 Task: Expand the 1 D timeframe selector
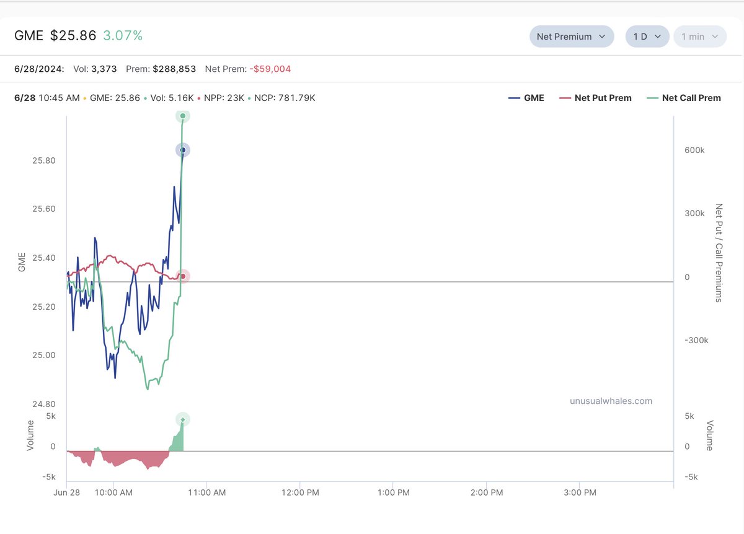647,36
